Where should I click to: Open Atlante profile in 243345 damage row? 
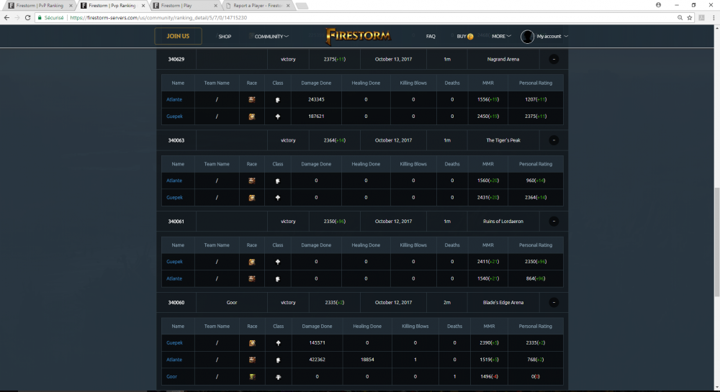174,99
